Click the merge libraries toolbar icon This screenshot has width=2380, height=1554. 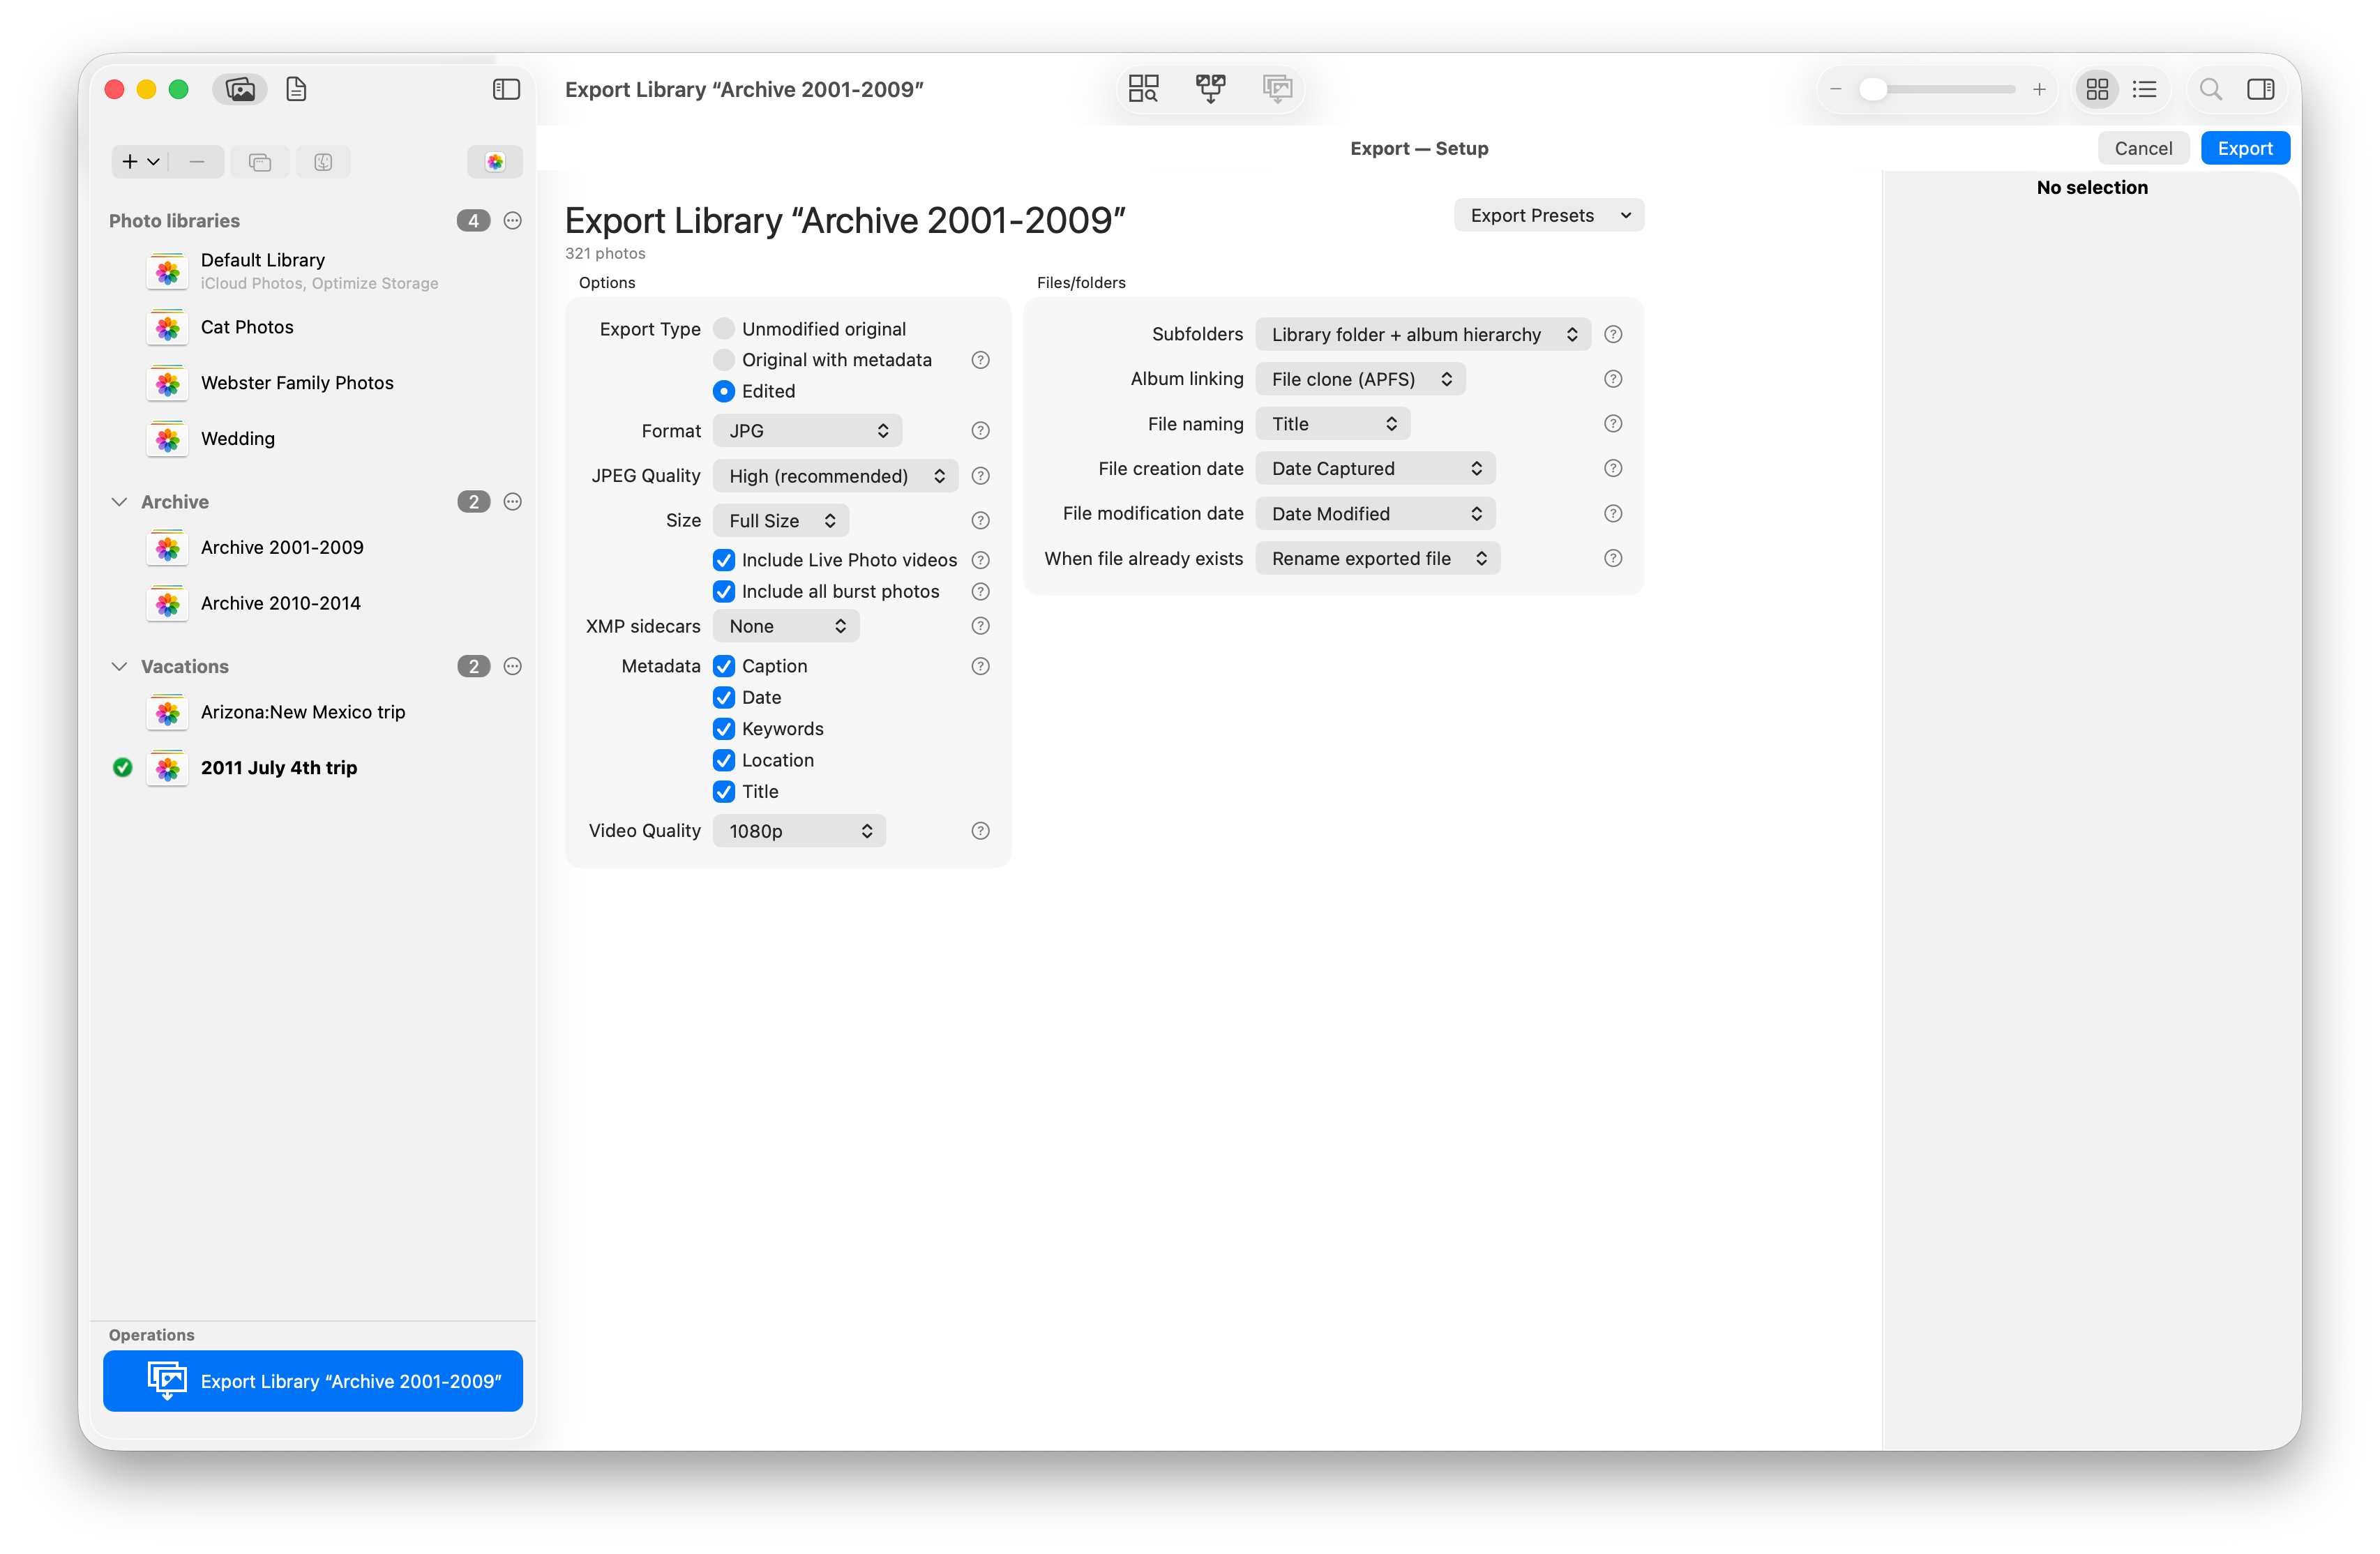[x=1210, y=89]
